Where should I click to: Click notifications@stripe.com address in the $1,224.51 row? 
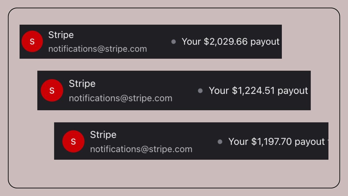(120, 98)
